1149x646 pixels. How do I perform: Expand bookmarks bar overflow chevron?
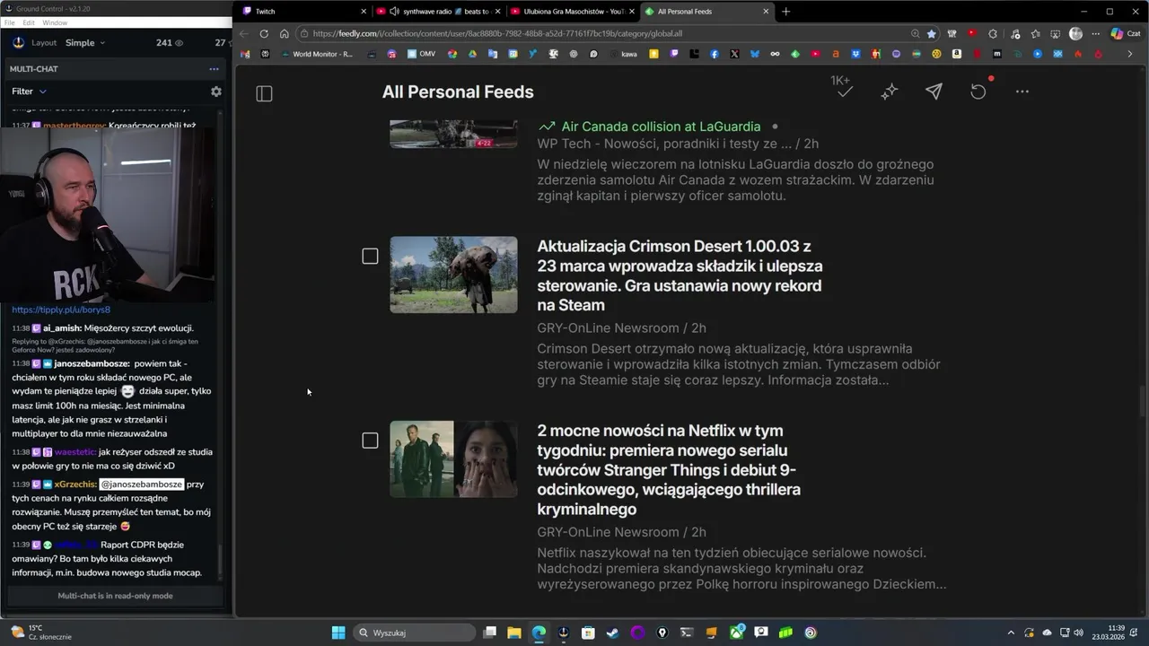pyautogui.click(x=1130, y=54)
